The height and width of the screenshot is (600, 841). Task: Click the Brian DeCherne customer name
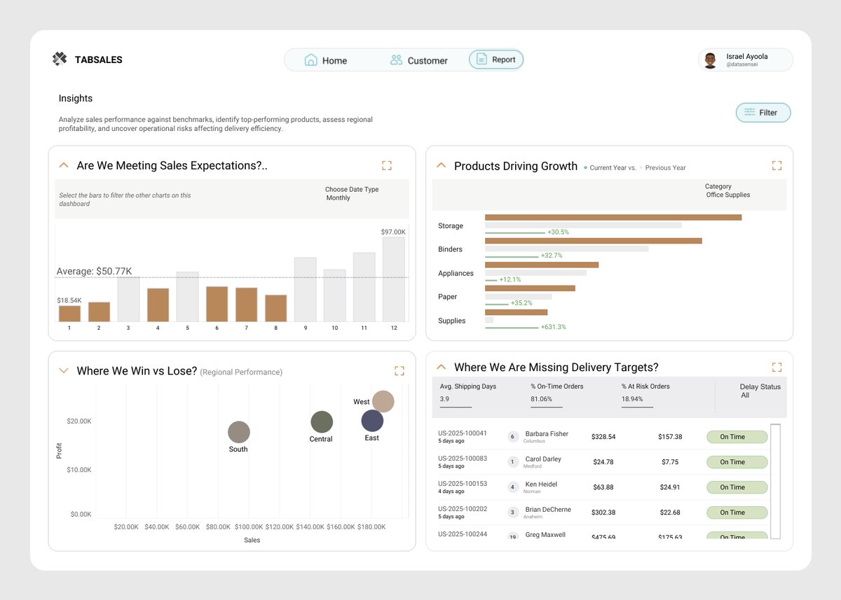[x=548, y=509]
